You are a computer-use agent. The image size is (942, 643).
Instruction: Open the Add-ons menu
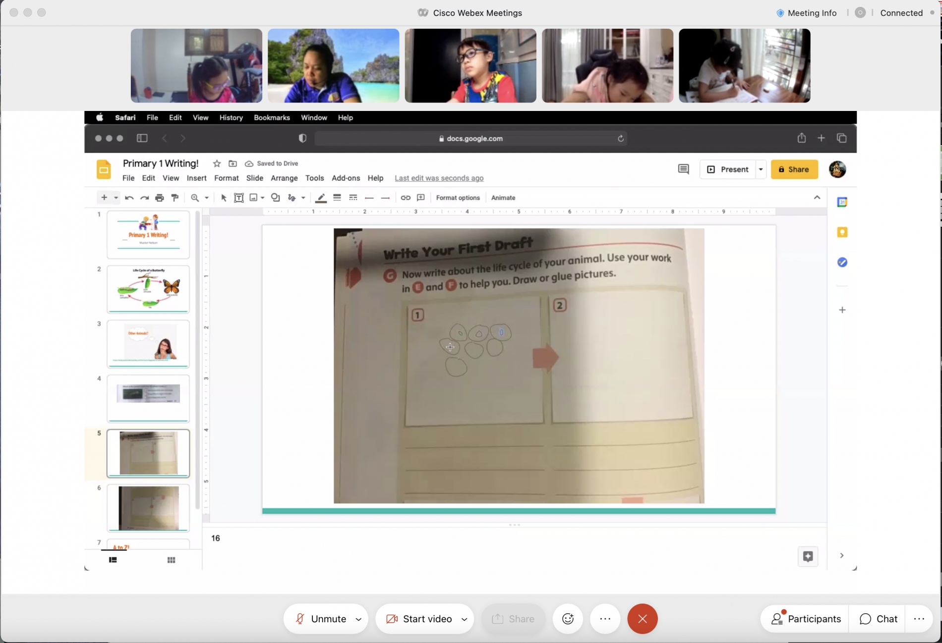click(x=346, y=178)
